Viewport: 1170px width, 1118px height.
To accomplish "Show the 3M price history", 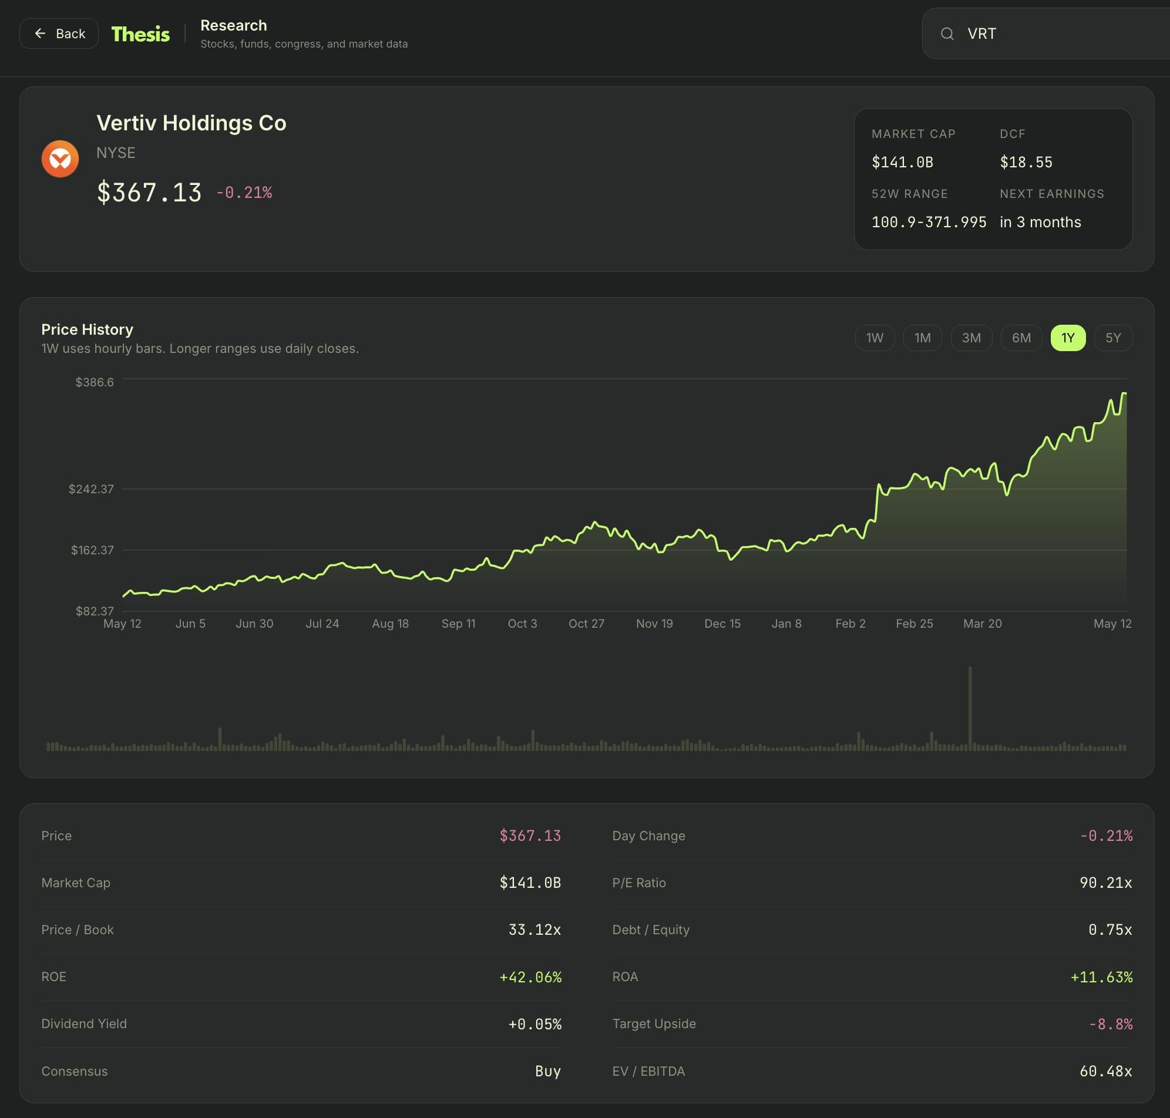I will (971, 338).
